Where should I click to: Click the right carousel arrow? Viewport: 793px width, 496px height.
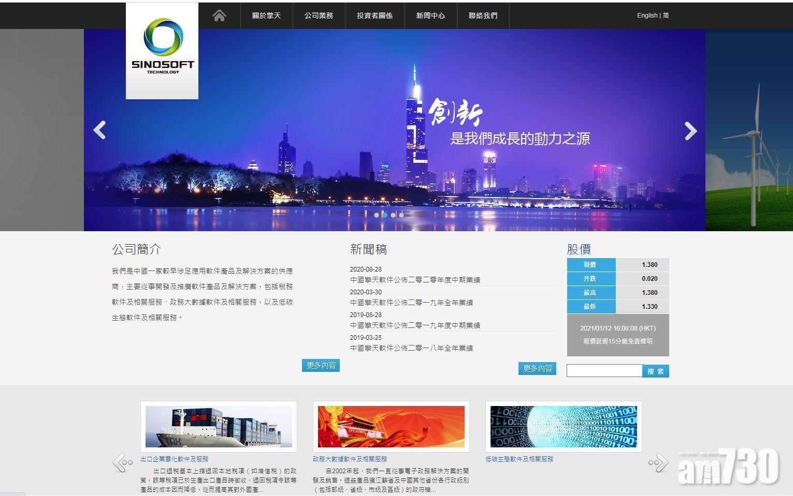690,130
